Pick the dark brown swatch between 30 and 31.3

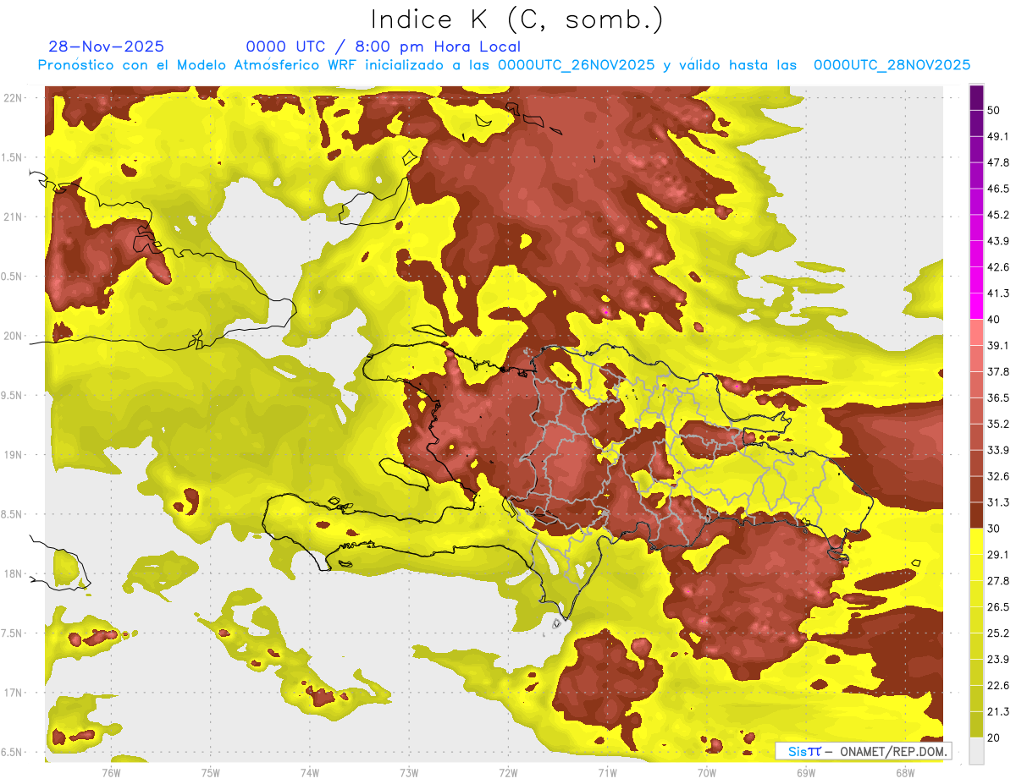tap(977, 515)
